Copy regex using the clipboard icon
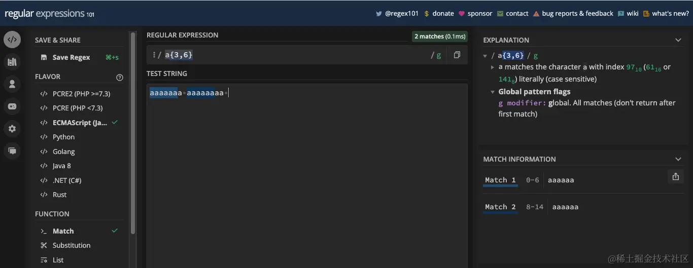 click(457, 55)
